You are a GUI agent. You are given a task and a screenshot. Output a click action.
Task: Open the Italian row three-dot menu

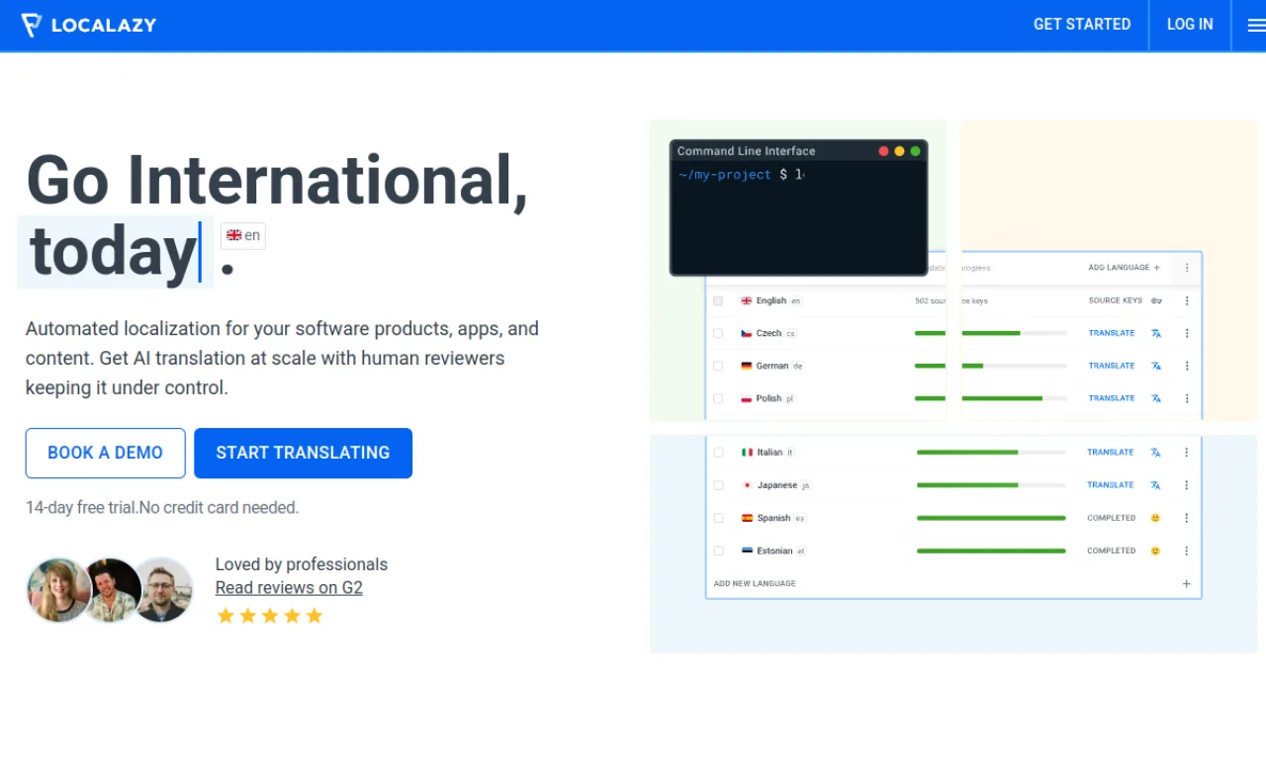tap(1187, 453)
